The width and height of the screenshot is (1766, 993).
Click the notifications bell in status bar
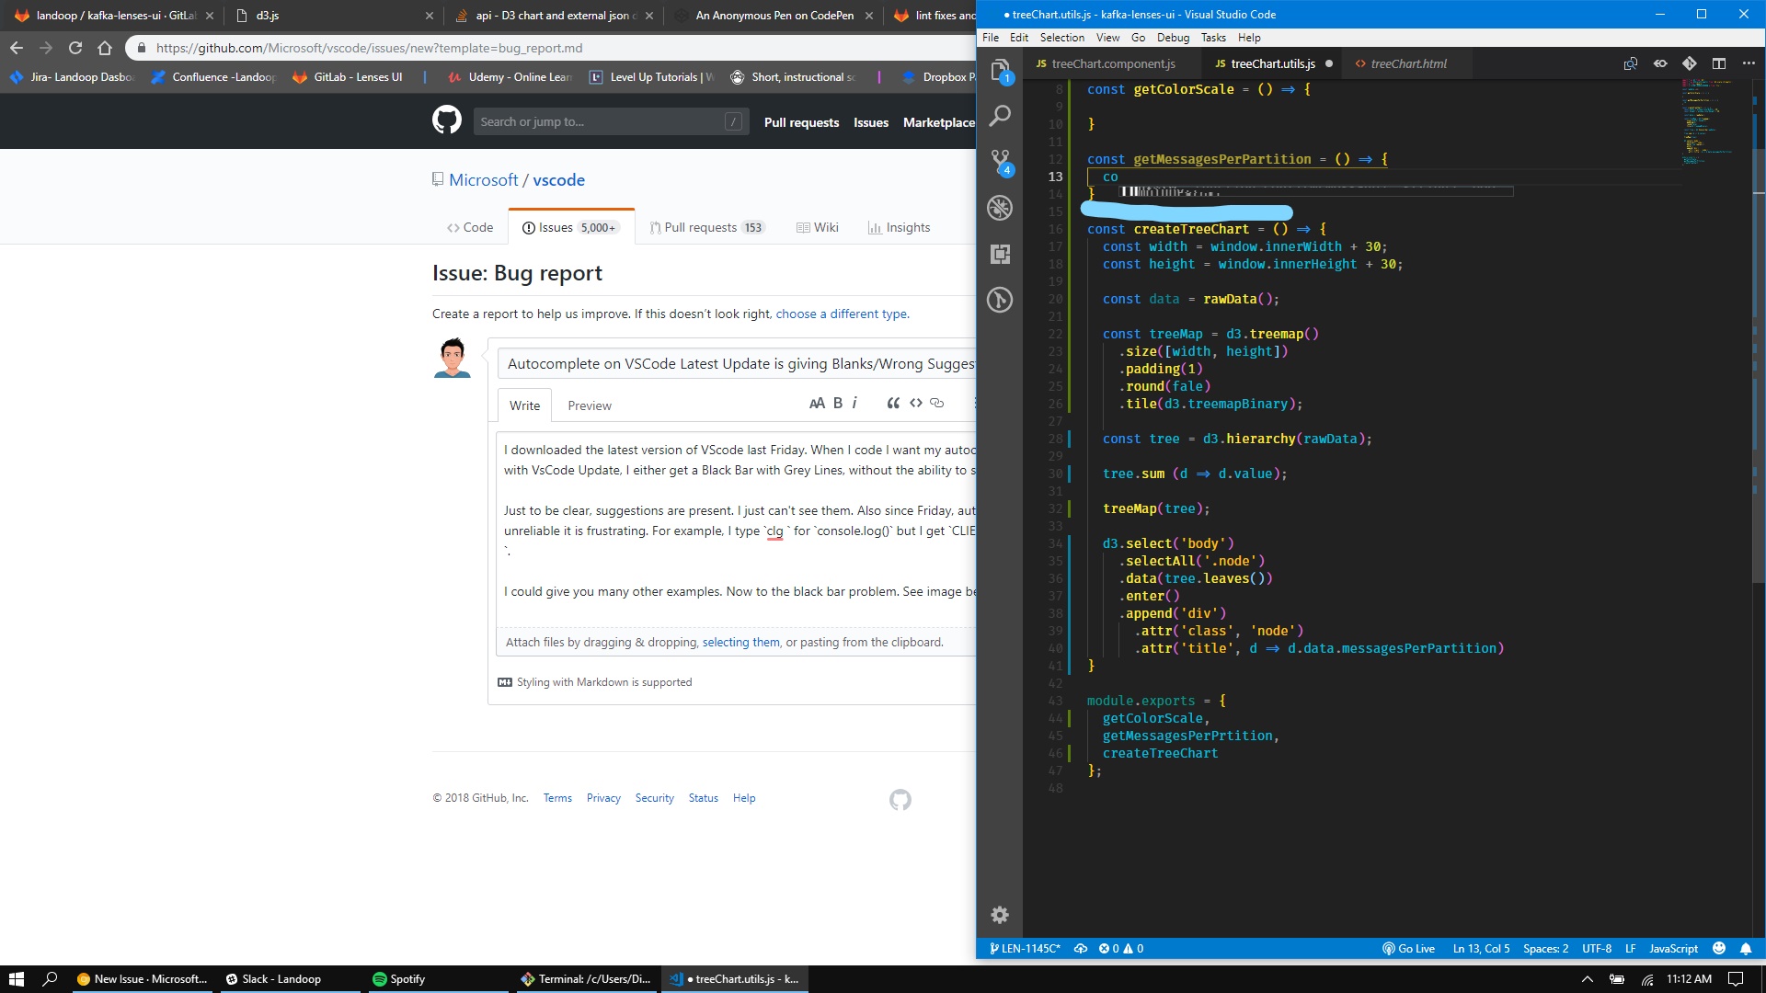(x=1745, y=949)
